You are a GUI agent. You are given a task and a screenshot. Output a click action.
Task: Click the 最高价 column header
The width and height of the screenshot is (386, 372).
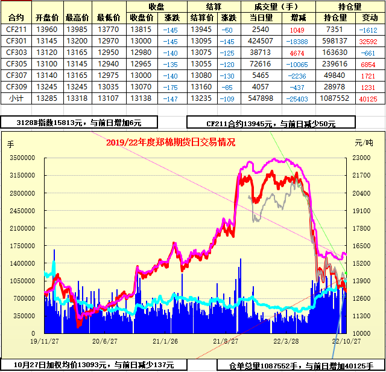point(78,18)
